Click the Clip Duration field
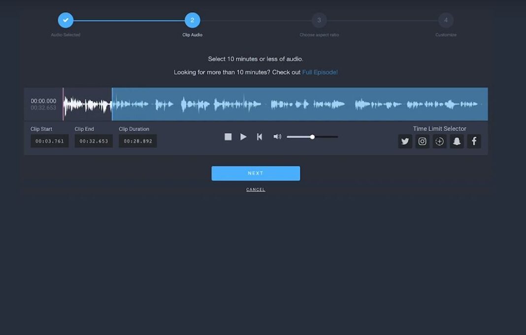The height and width of the screenshot is (335, 526). point(138,141)
